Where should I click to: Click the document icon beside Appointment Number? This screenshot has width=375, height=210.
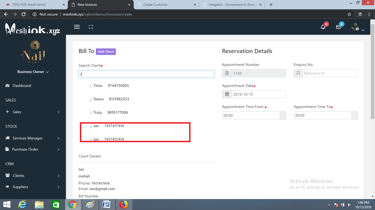(227, 73)
